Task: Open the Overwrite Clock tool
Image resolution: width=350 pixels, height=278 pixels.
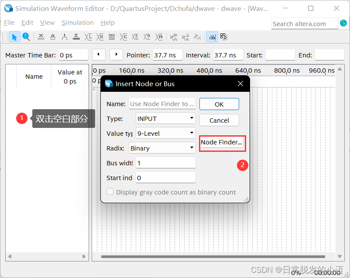Action: click(135, 37)
